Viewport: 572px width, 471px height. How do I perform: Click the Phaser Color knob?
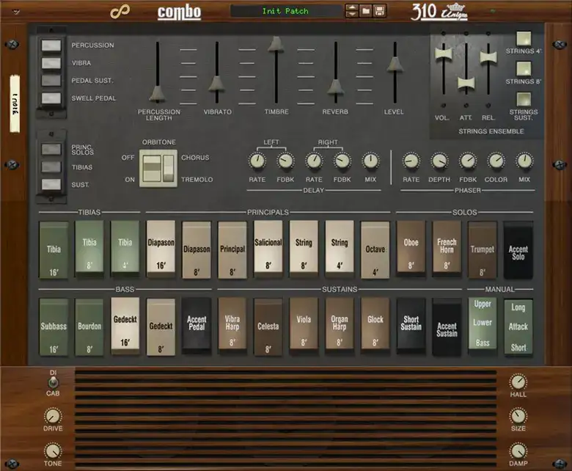coord(496,161)
